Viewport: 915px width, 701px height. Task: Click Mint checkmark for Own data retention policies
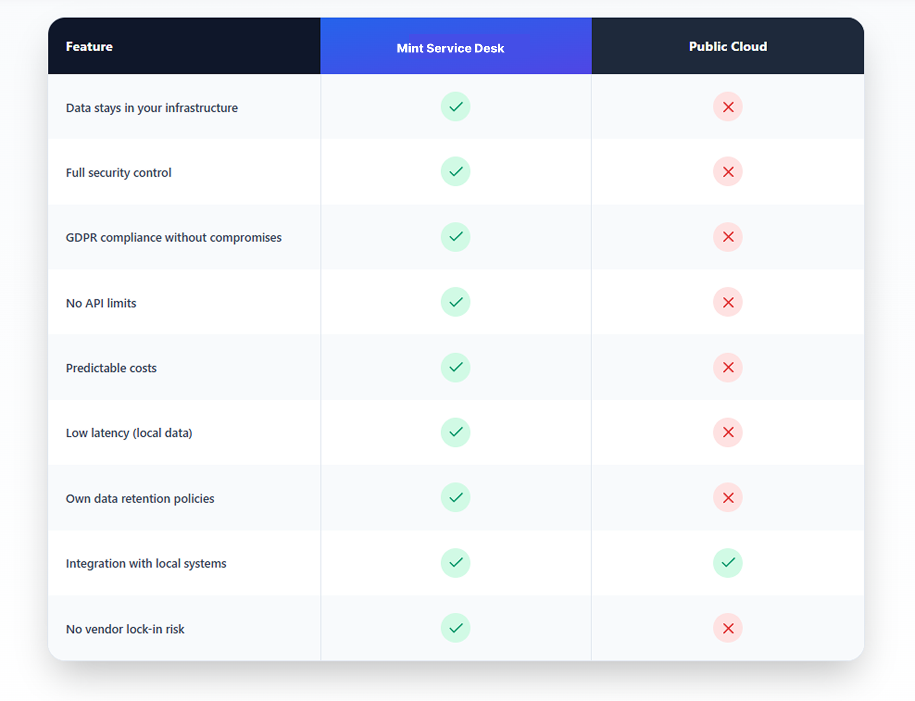pyautogui.click(x=455, y=497)
